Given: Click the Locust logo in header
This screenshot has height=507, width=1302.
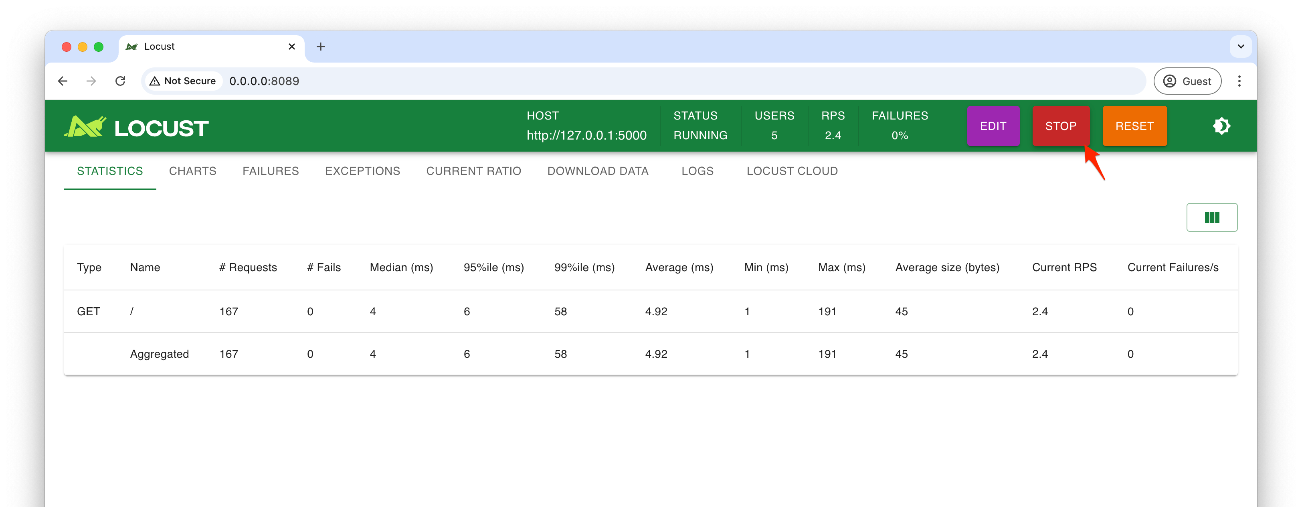Looking at the screenshot, I should (x=136, y=126).
